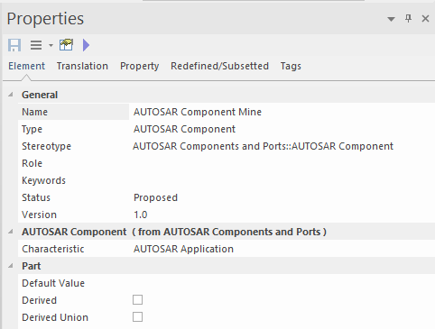Click the Status value Proposed

pos(155,197)
